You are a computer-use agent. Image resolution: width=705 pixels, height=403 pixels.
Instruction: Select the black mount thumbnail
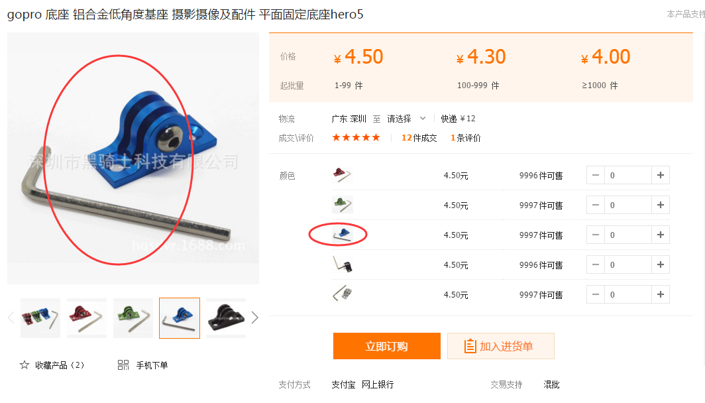[x=226, y=318]
